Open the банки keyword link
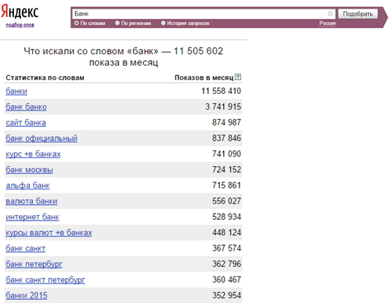The image size is (389, 303). (x=16, y=91)
